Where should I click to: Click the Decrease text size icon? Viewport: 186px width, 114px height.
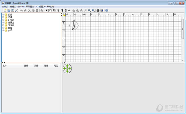tap(77, 11)
